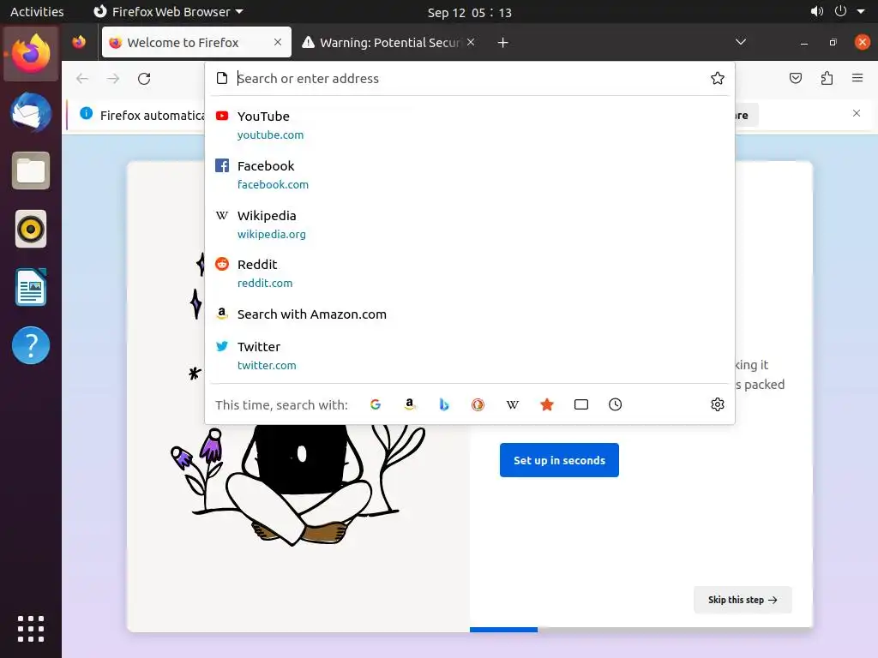878x658 pixels.
Task: Open search settings gear icon
Action: pos(718,404)
